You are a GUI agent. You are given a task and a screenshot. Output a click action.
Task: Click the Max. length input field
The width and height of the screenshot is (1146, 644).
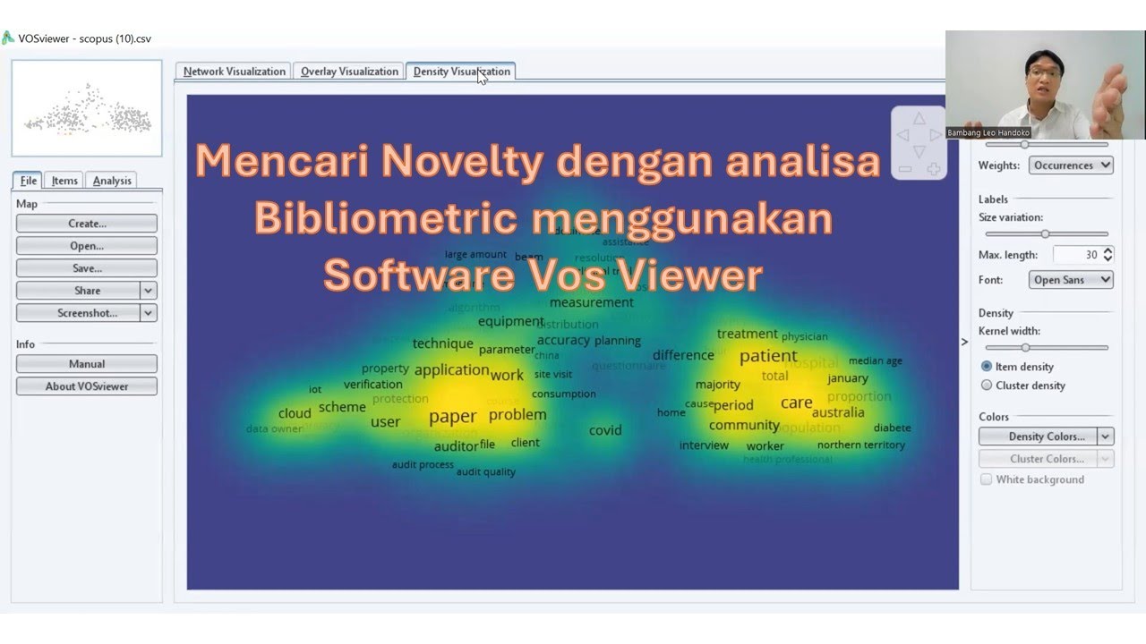click(x=1078, y=255)
